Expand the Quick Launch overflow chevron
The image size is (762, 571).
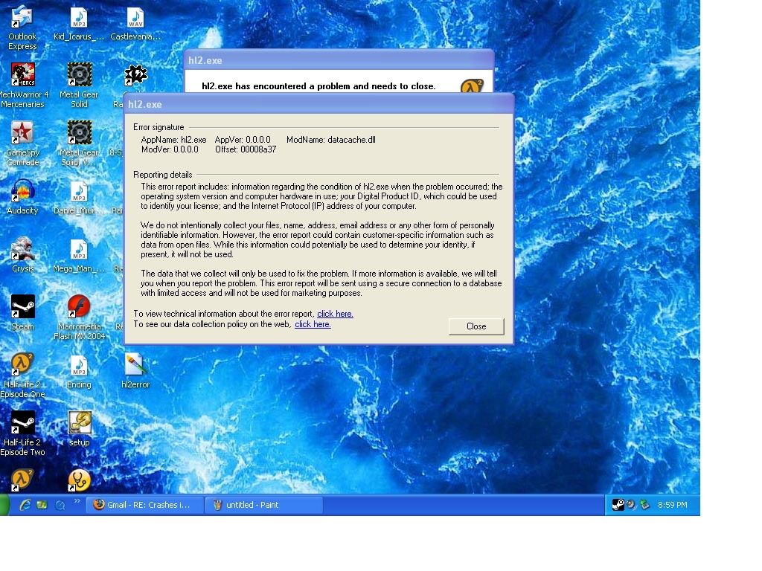pos(77,502)
